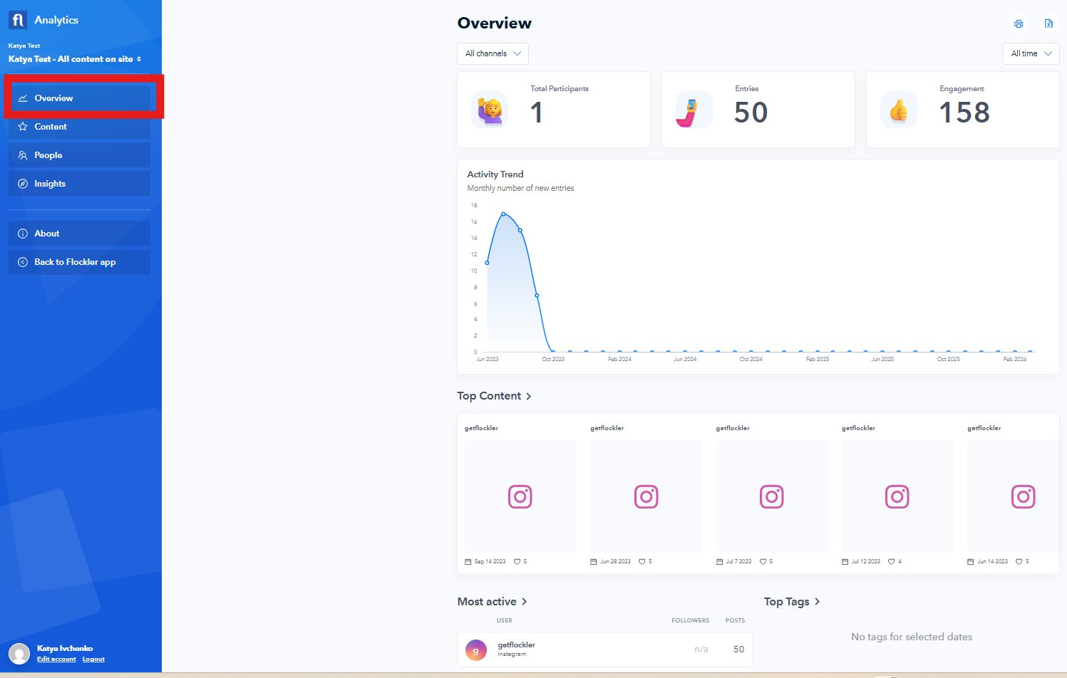1067x678 pixels.
Task: Click the highest peak point on Activity Trend chart
Action: pyautogui.click(x=503, y=214)
